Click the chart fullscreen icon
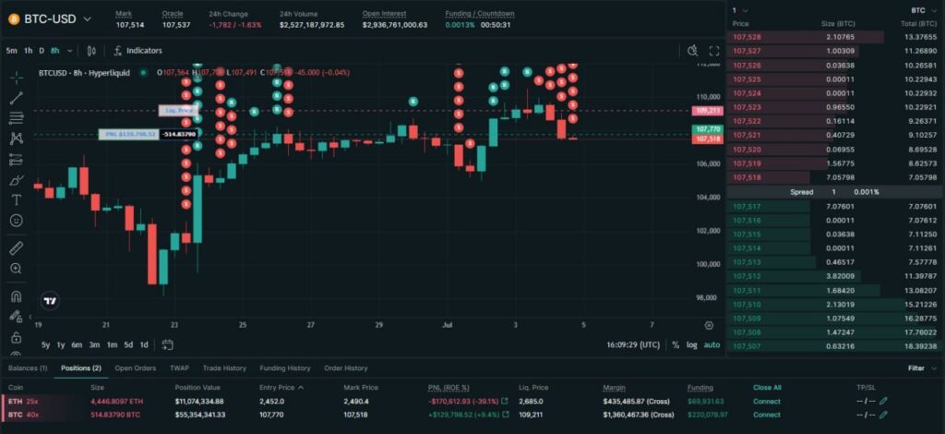The height and width of the screenshot is (434, 945). [x=713, y=51]
